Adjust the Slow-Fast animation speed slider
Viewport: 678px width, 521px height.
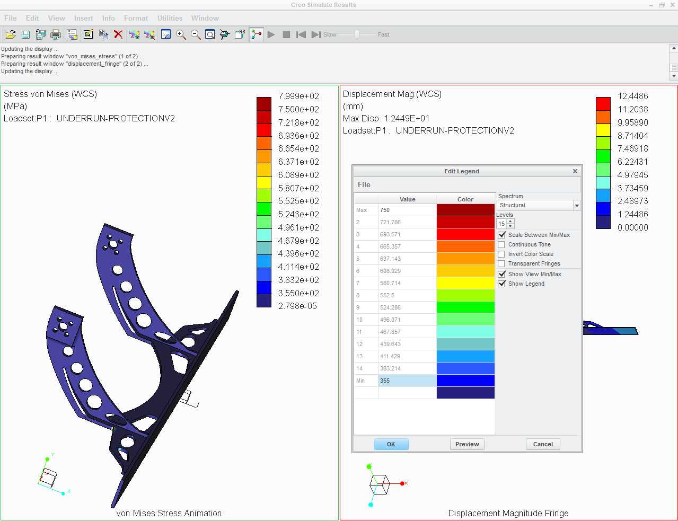tap(357, 34)
